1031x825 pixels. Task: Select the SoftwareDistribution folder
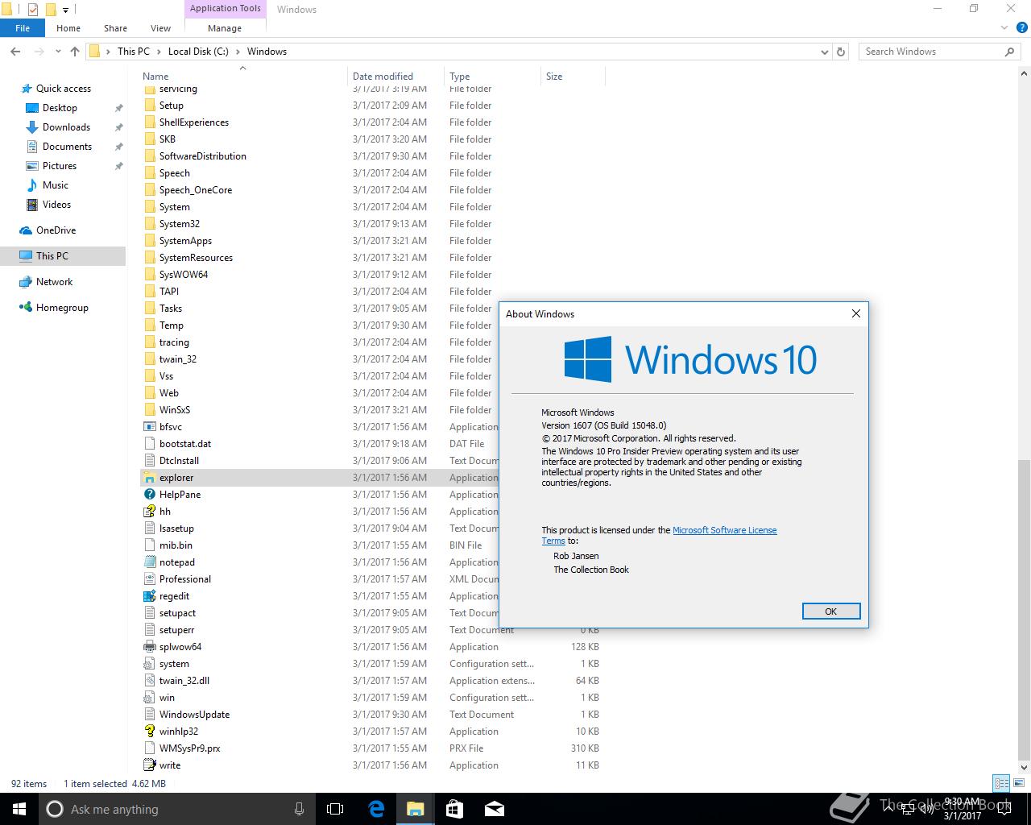202,156
